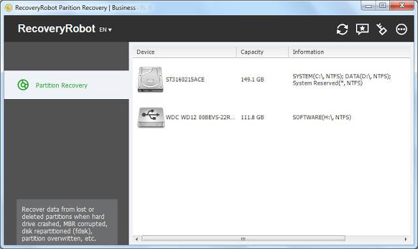Click the horizontal scrollbar thumb
Image resolution: width=418 pixels, height=249 pixels.
point(244,239)
